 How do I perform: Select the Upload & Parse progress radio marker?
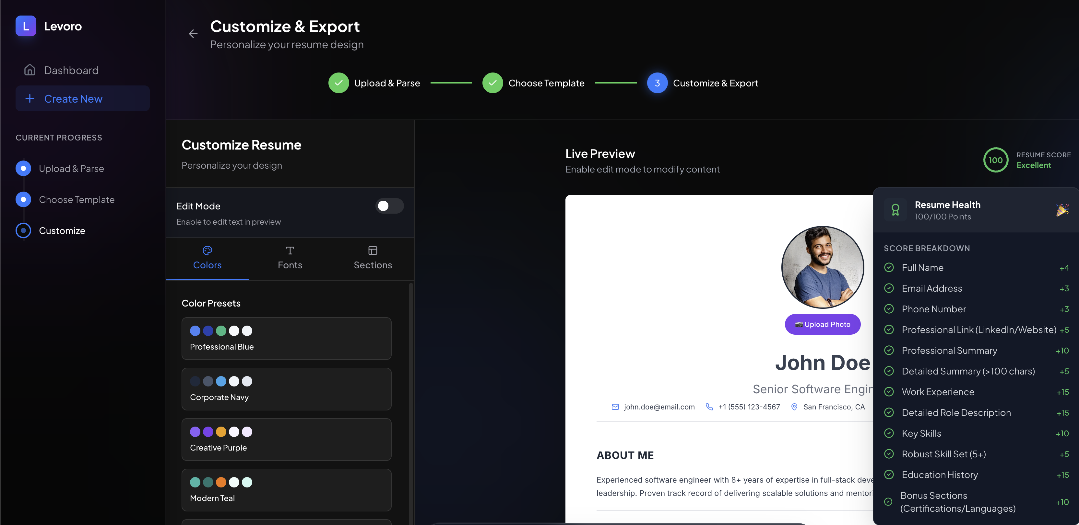(x=23, y=168)
